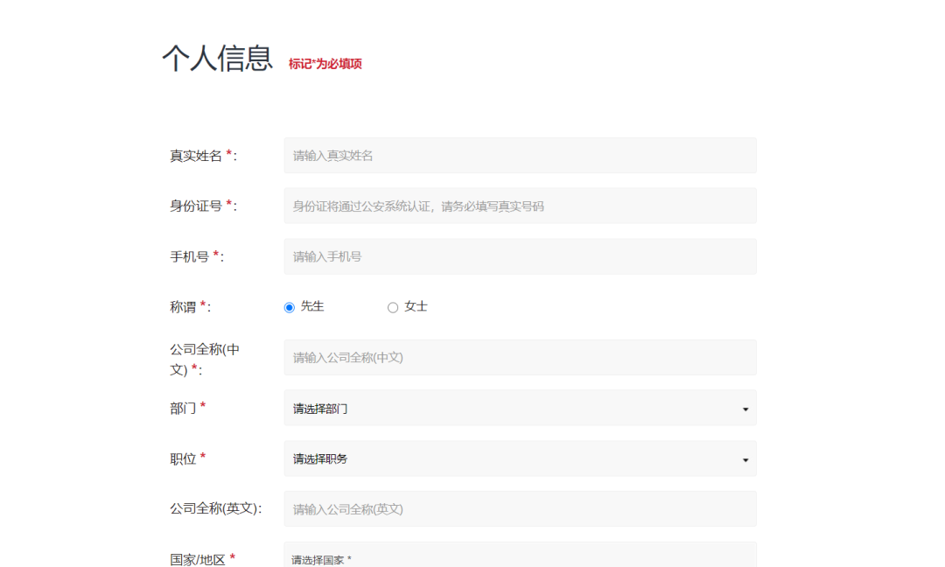Choose the 女士 radio option
945x567 pixels.
pyautogui.click(x=393, y=307)
